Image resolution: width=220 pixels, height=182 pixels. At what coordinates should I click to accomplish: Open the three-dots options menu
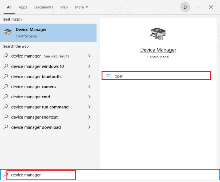tap(199, 7)
